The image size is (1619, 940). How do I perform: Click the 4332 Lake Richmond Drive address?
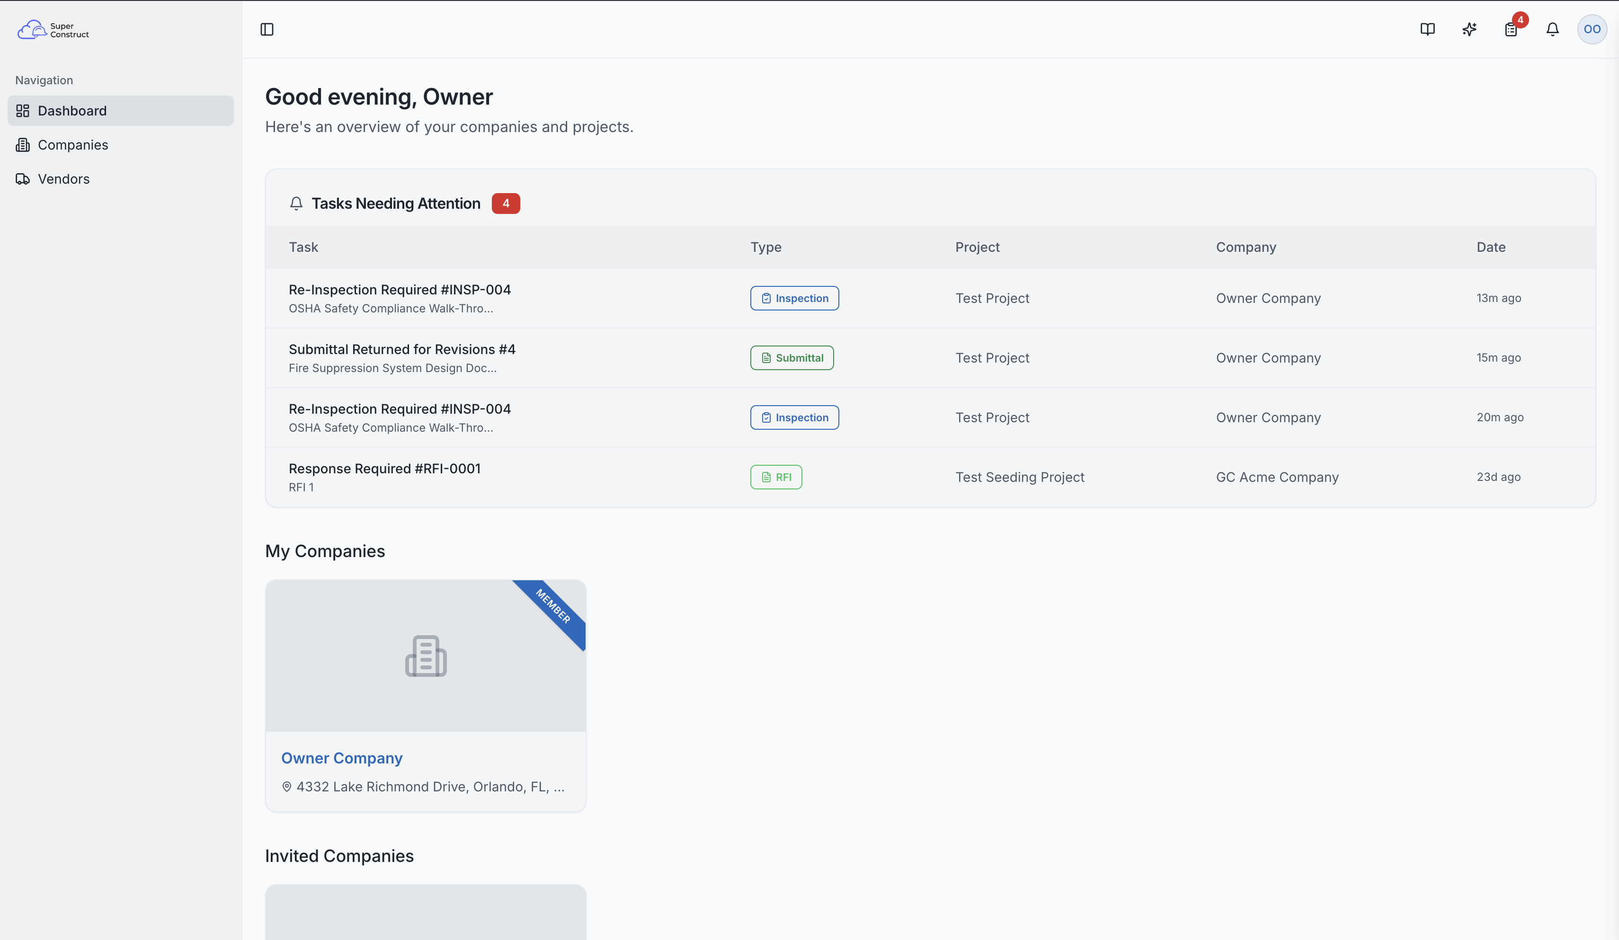pyautogui.click(x=430, y=787)
